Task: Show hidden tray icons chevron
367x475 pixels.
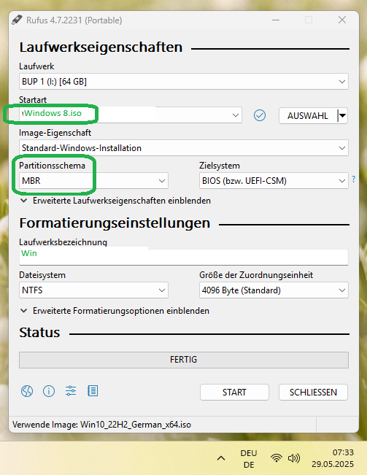Action: tap(221, 458)
